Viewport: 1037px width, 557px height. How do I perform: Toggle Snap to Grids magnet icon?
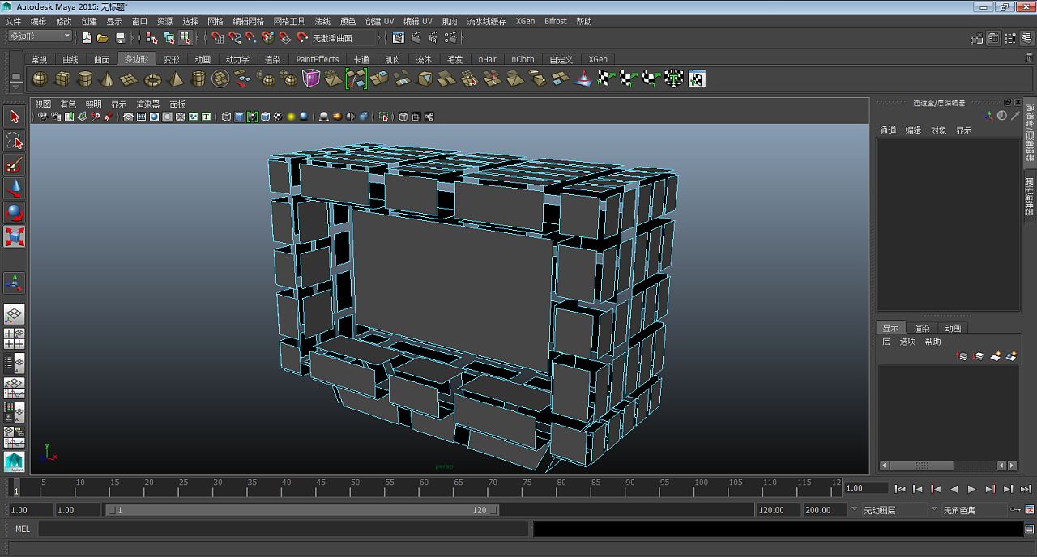(218, 37)
